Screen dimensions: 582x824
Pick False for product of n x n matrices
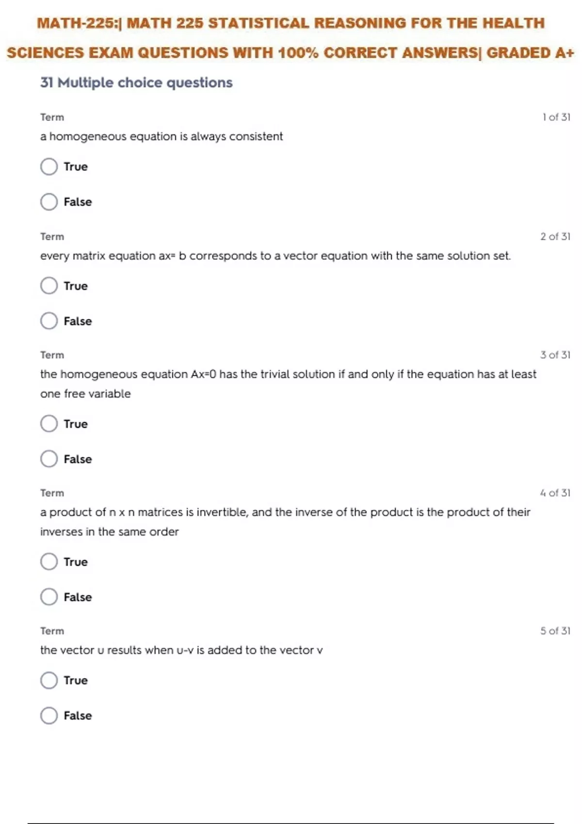coord(49,597)
